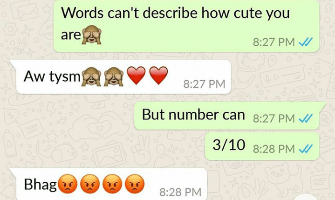Screen dimensions: 335x200
Task: Click the second red heart emoji
Action: coord(158,76)
